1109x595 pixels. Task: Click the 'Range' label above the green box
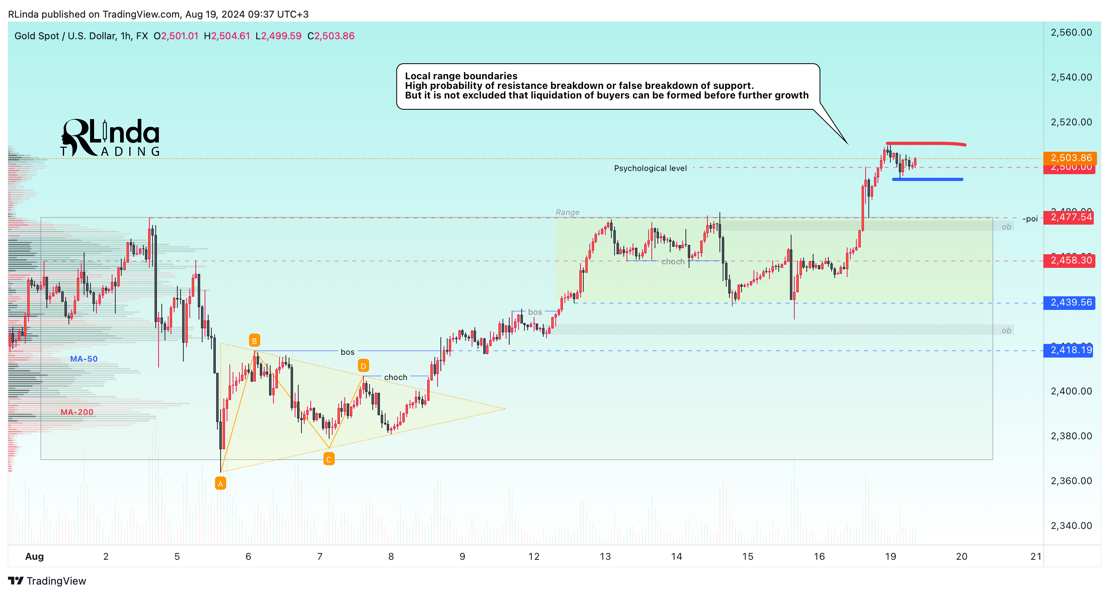(x=567, y=212)
